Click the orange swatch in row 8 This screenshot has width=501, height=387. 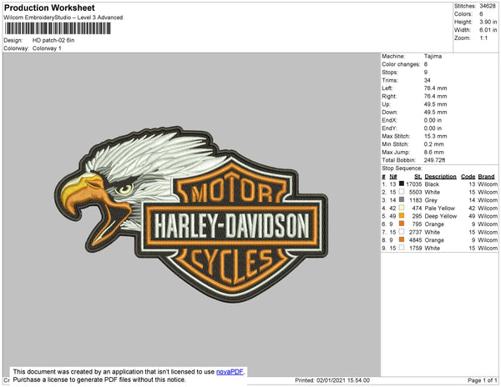pos(402,239)
